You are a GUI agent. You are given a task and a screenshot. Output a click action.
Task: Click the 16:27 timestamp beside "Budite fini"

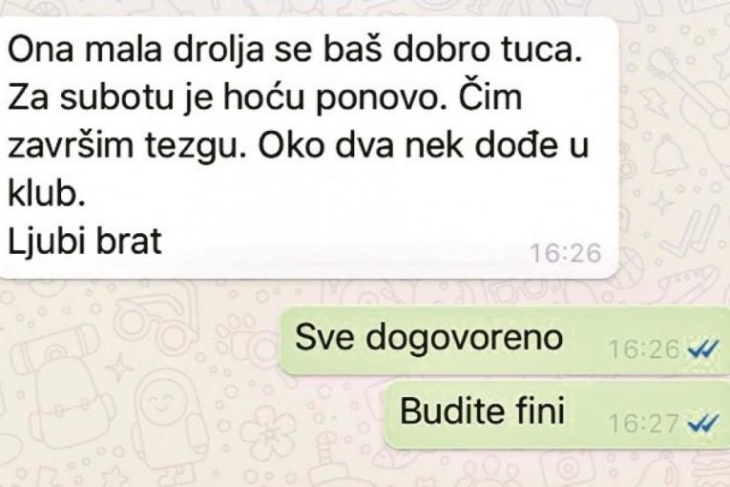coord(644,424)
